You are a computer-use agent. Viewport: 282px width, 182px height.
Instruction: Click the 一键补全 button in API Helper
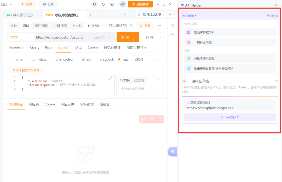coord(230,117)
